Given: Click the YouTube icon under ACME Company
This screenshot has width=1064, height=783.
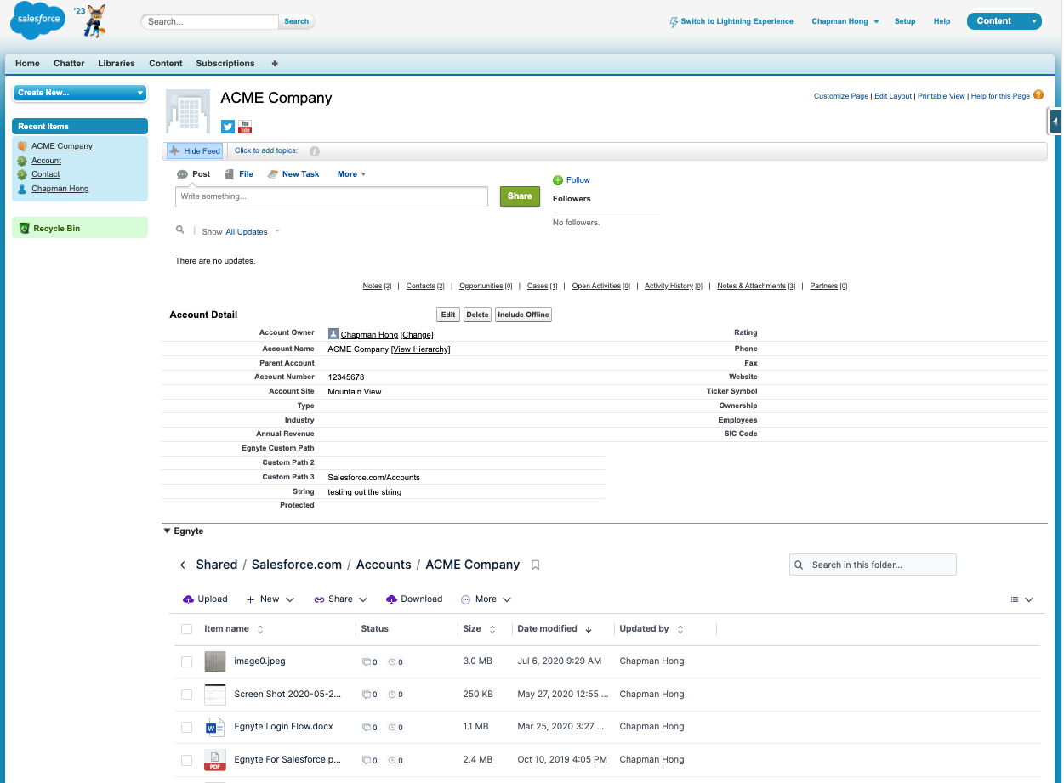Looking at the screenshot, I should (x=245, y=127).
